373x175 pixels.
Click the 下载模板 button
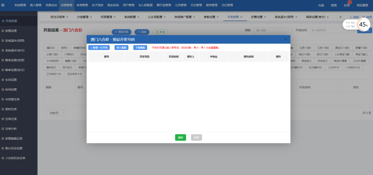(x=140, y=47)
